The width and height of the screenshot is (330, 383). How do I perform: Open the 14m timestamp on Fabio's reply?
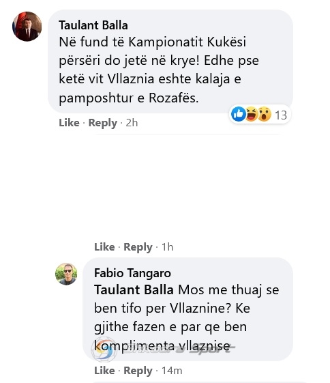(172, 371)
